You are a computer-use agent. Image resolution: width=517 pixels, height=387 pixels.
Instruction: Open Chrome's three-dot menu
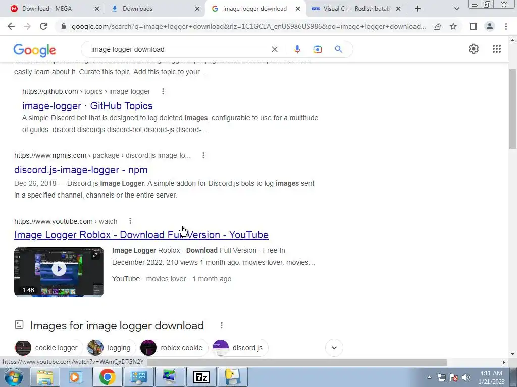click(x=506, y=26)
